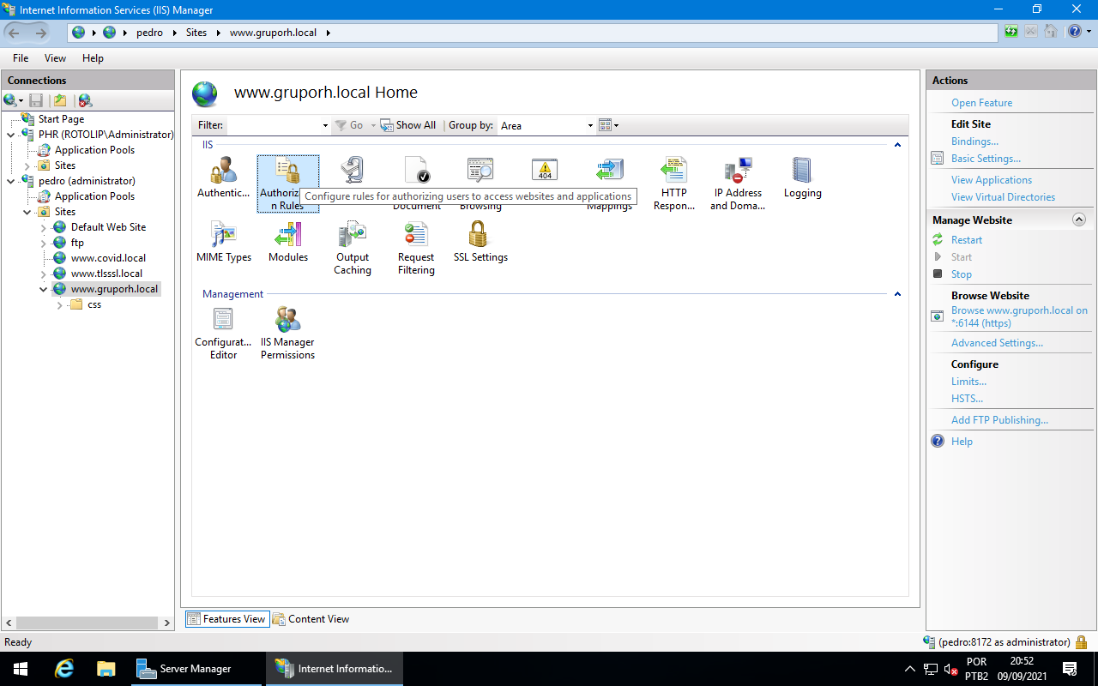Open the MIME Types feature
This screenshot has width=1098, height=686.
223,235
